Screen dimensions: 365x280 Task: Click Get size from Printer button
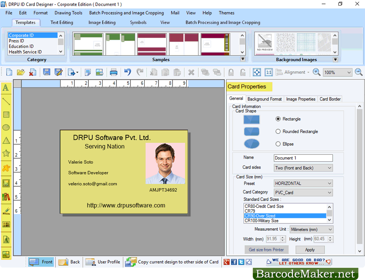pyautogui.click(x=266, y=250)
